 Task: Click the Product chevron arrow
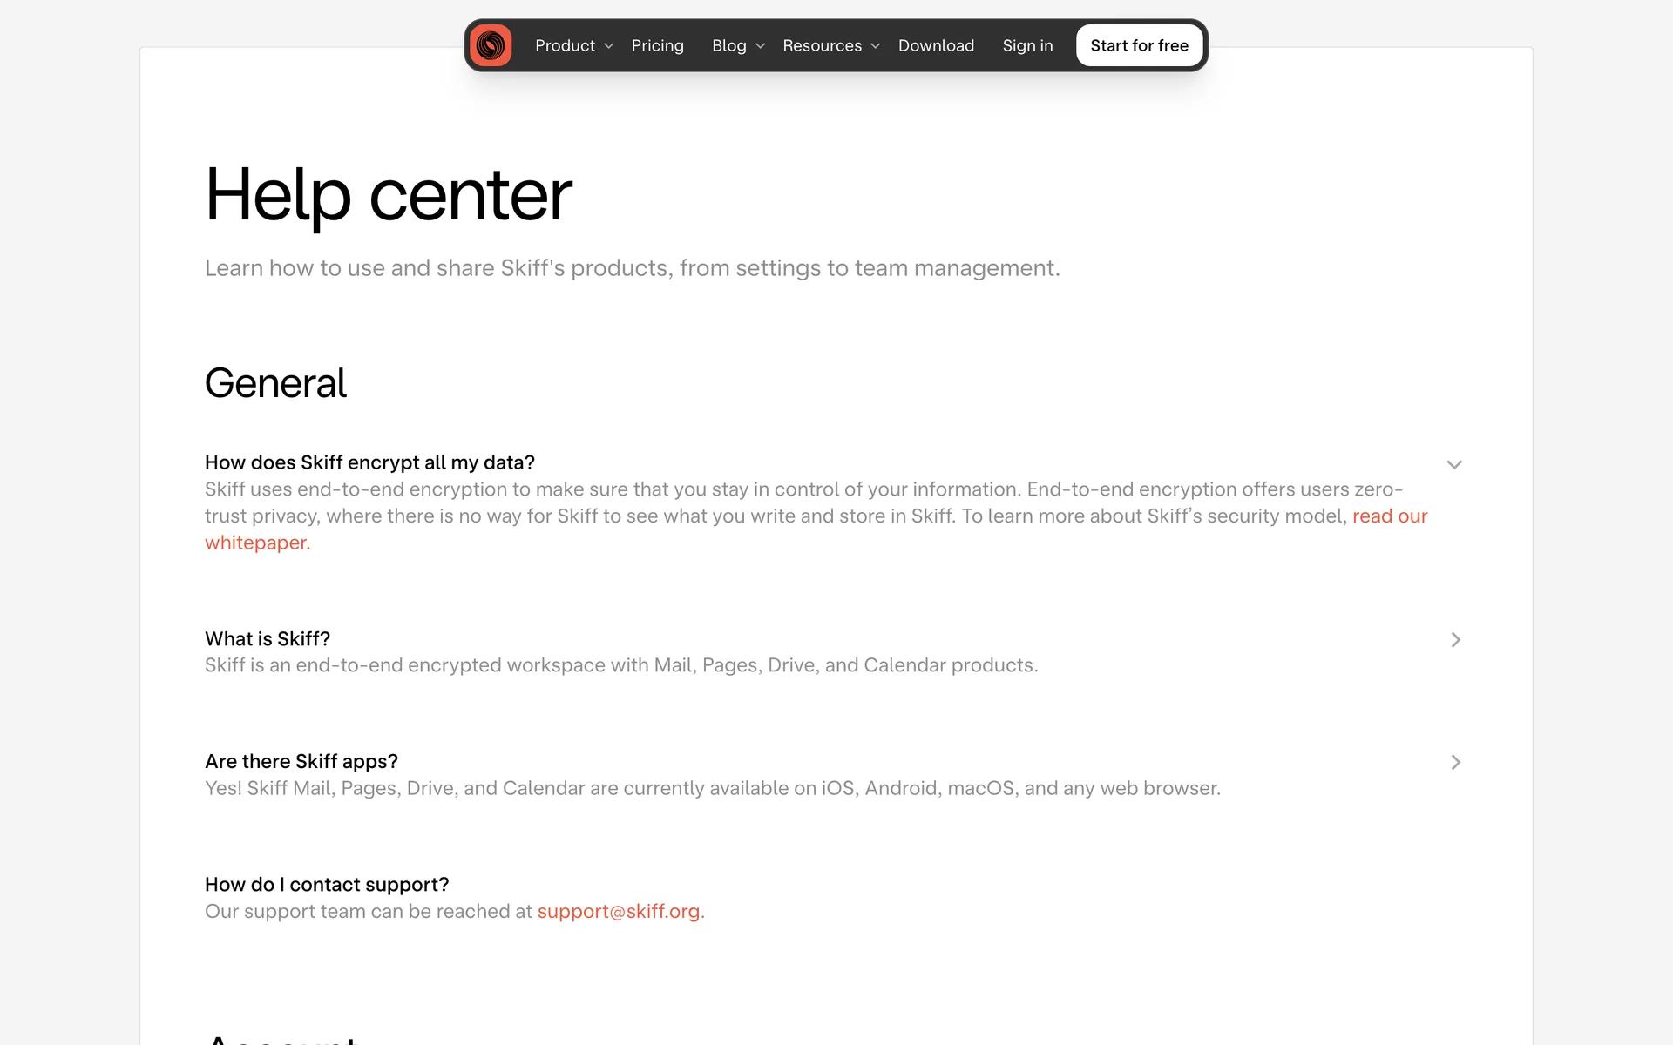point(609,46)
